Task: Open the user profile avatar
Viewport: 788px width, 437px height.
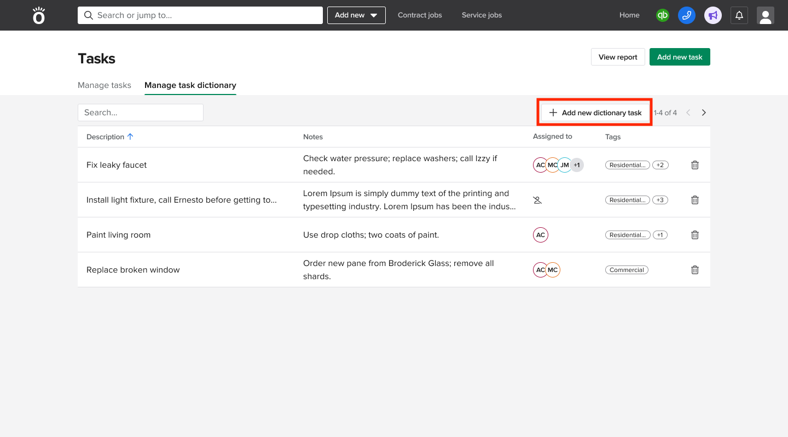Action: click(765, 15)
